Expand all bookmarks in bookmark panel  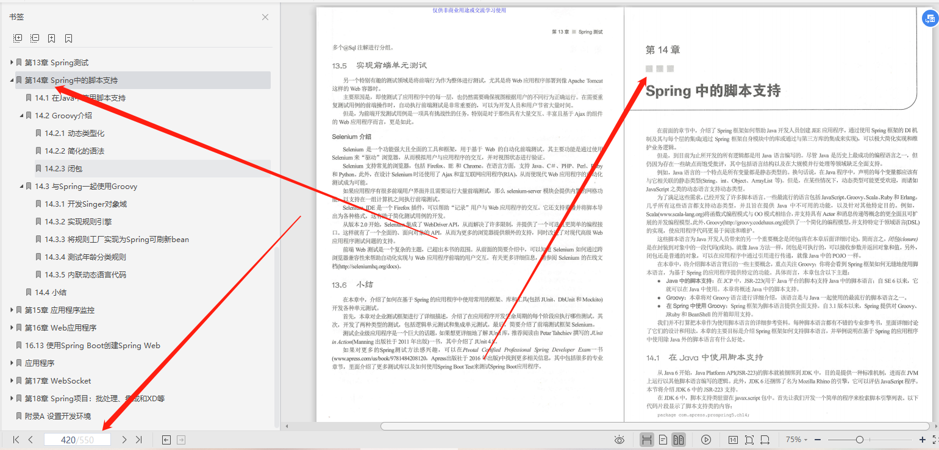click(18, 38)
